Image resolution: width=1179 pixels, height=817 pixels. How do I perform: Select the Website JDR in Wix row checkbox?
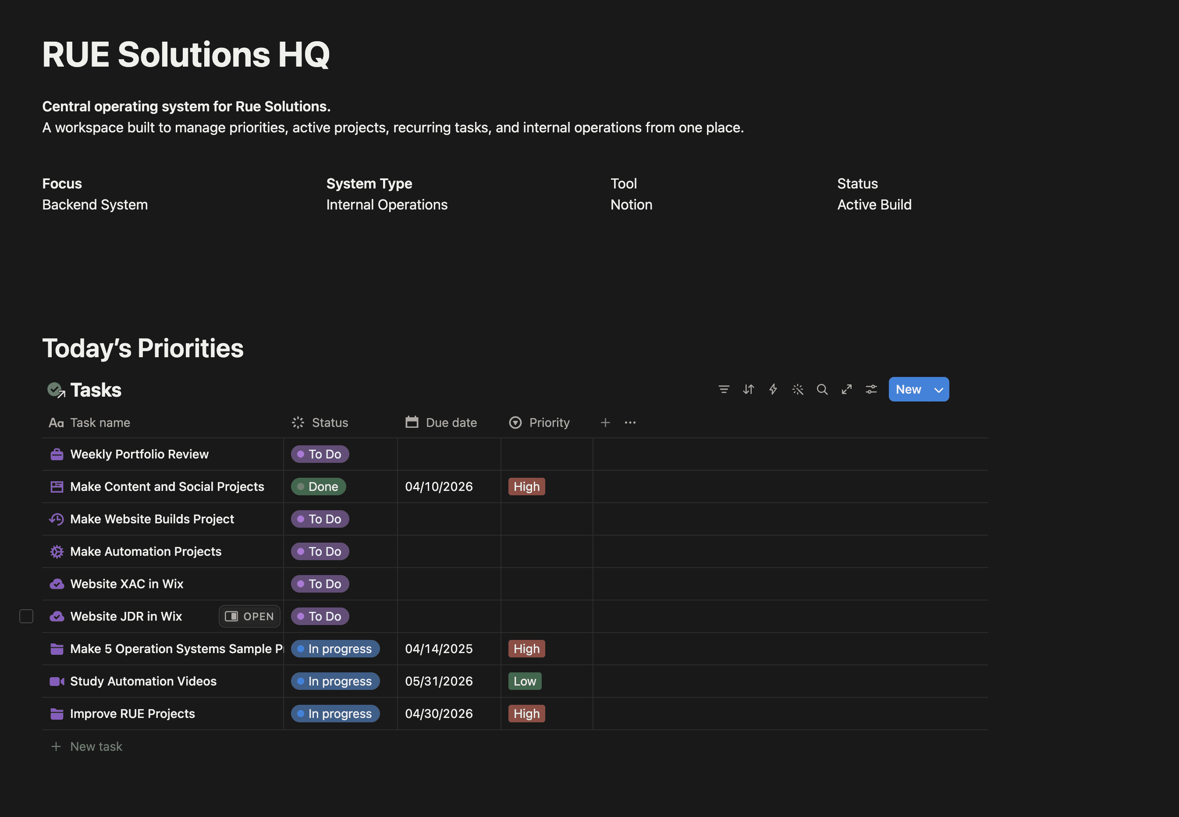(26, 616)
